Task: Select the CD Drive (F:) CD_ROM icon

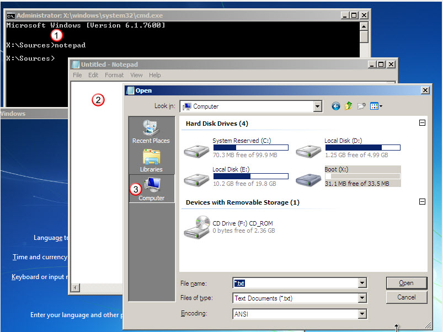Action: (x=197, y=227)
